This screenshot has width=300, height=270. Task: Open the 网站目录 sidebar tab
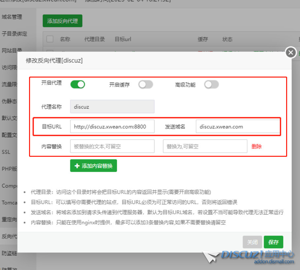coord(12,51)
